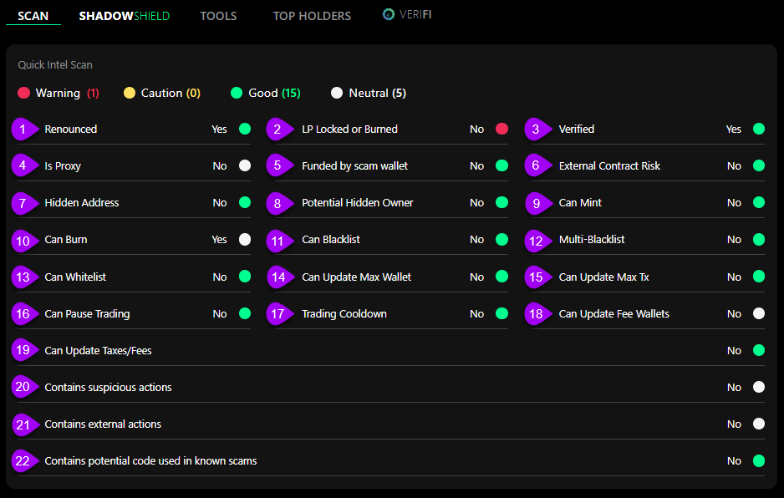The height and width of the screenshot is (498, 784).
Task: Click the green status dot next to Verified
Action: [759, 129]
